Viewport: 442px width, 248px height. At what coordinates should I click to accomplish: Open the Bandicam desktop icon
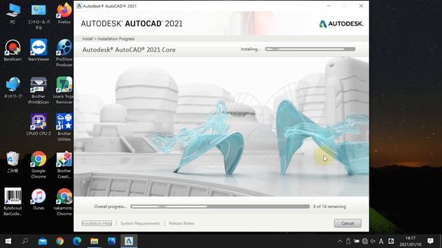point(12,50)
